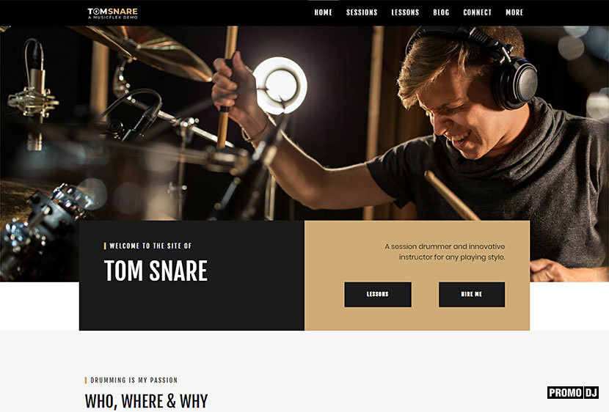609x412 pixels.
Task: Click the Hire Me button
Action: click(x=472, y=295)
